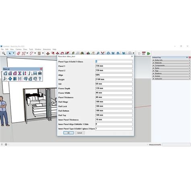Click OK in Place door dialog
Image resolution: width=191 pixels, height=191 pixels.
coord(69,133)
